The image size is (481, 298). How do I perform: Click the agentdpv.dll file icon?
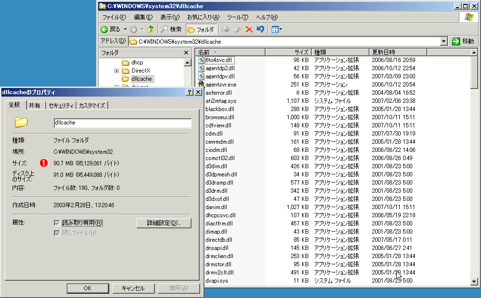click(x=201, y=76)
